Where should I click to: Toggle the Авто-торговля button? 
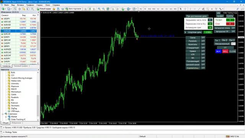click(x=73, y=9)
